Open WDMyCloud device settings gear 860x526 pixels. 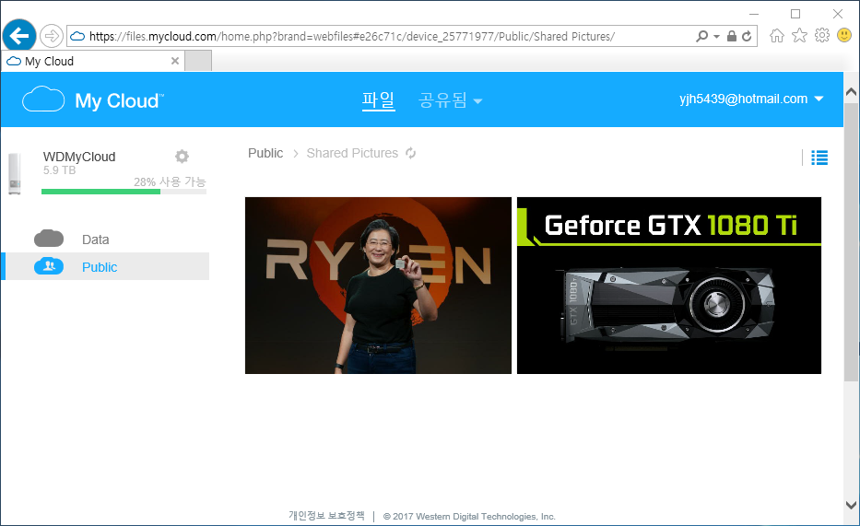click(183, 157)
